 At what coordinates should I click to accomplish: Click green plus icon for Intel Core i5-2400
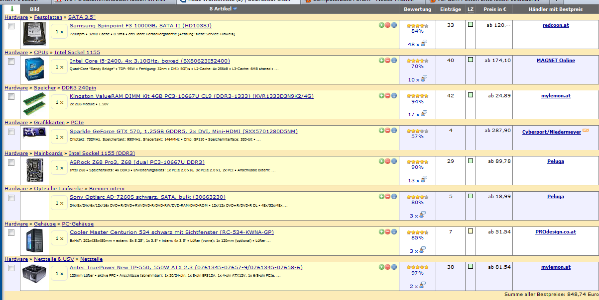tap(381, 60)
